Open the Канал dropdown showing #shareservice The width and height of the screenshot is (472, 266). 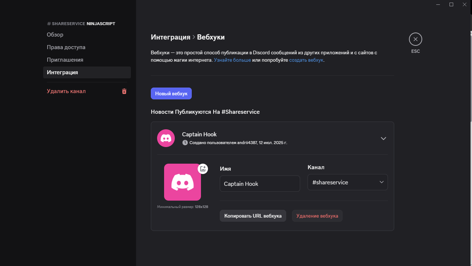[347, 182]
